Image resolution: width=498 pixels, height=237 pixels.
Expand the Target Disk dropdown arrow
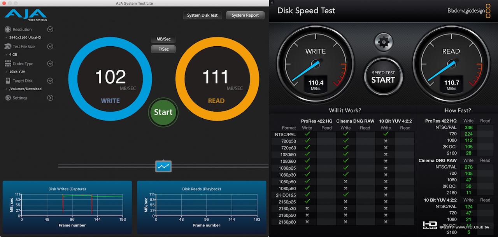(50, 81)
